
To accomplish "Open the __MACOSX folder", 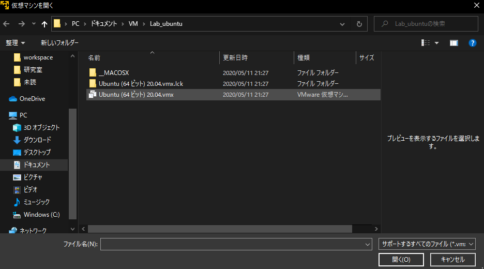I will click(113, 72).
